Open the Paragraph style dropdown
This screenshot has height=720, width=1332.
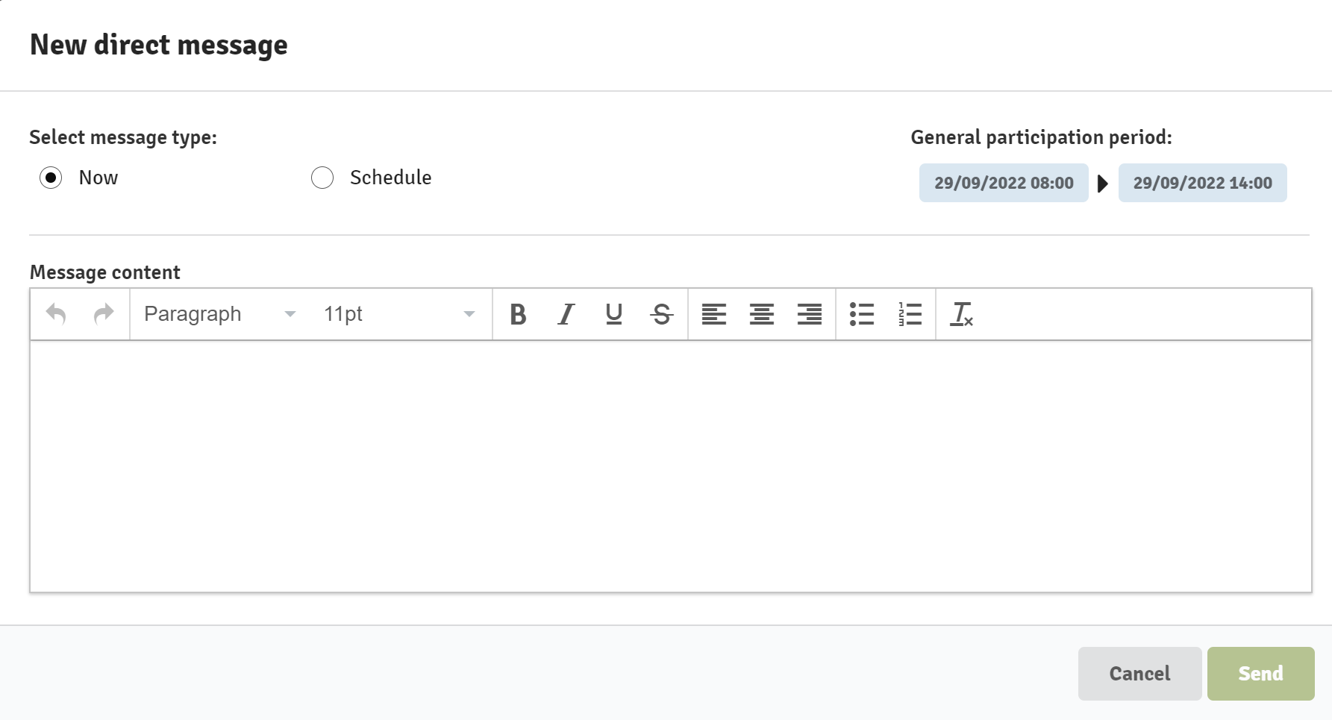click(x=220, y=314)
